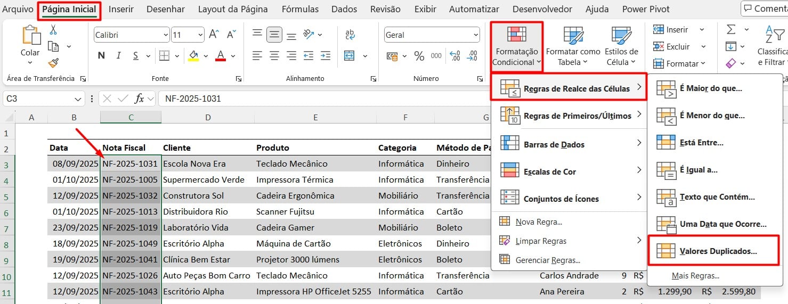Click the Format Painter brush icon
This screenshot has width=788, height=304.
tap(53, 63)
